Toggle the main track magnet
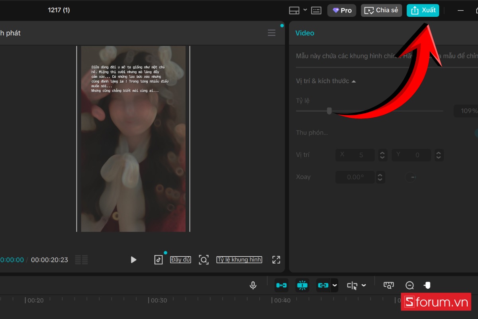 pos(281,286)
